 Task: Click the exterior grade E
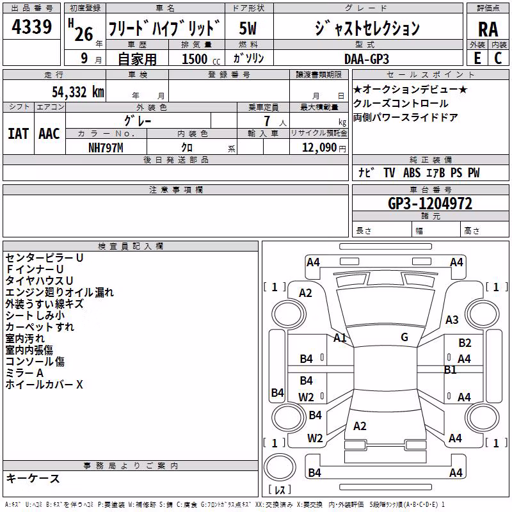coord(477,58)
